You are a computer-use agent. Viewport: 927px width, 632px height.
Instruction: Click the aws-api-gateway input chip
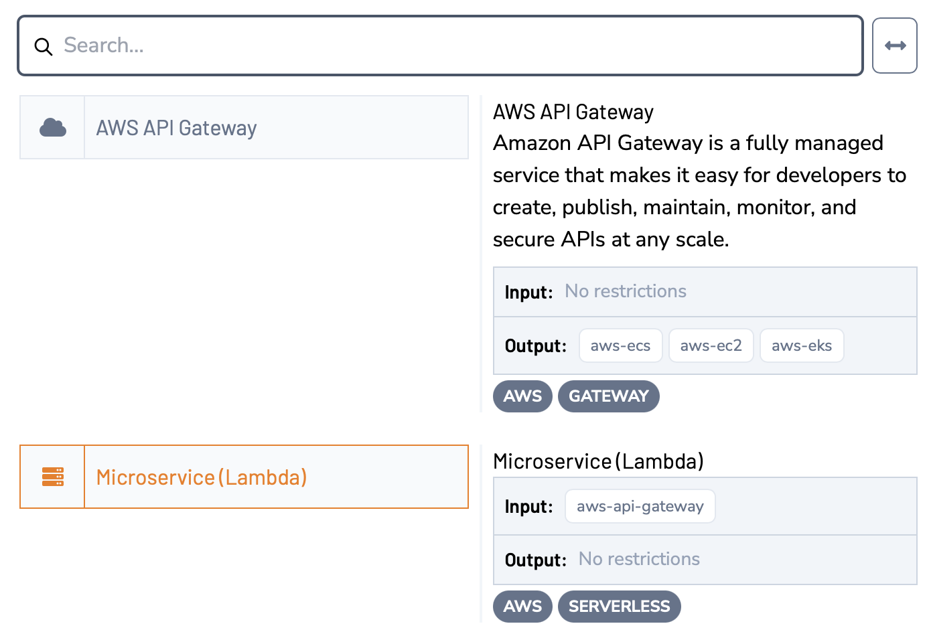[x=640, y=506]
